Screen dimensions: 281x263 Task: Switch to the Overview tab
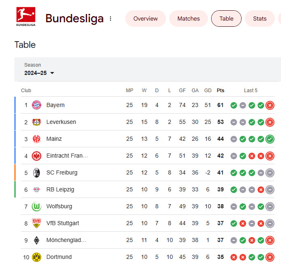click(145, 19)
